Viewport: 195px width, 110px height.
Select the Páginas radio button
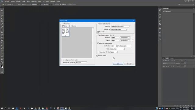[62, 26]
